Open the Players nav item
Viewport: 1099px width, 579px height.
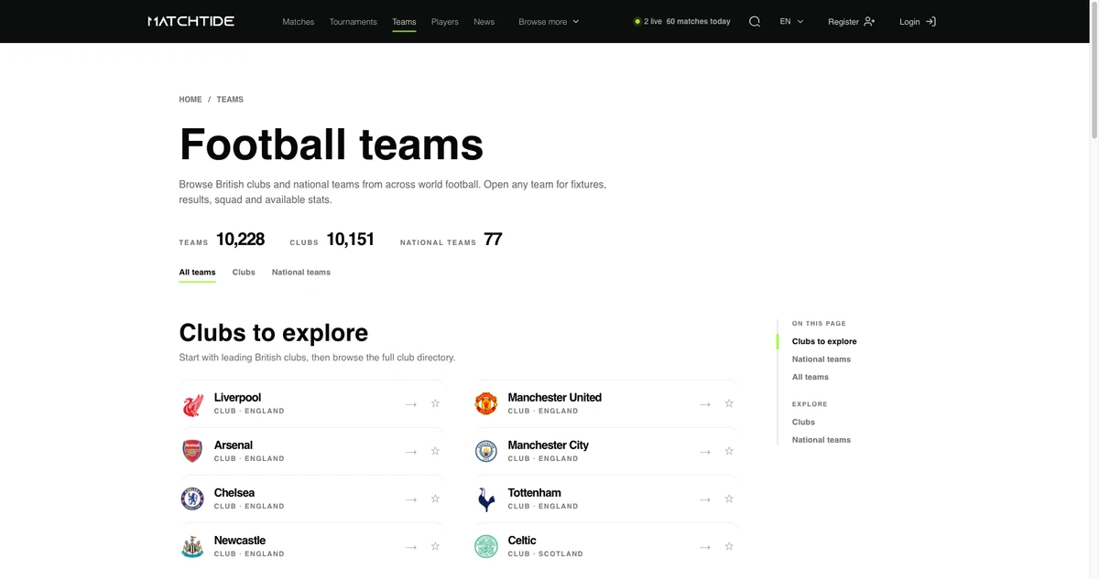pyautogui.click(x=445, y=22)
